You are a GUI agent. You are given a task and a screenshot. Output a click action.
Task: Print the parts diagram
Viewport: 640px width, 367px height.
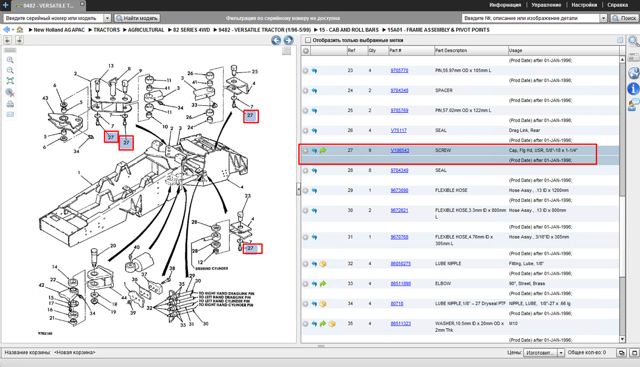point(10,104)
